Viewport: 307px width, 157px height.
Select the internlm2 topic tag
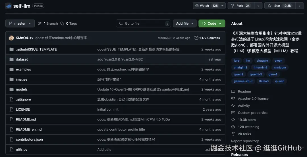(260, 68)
